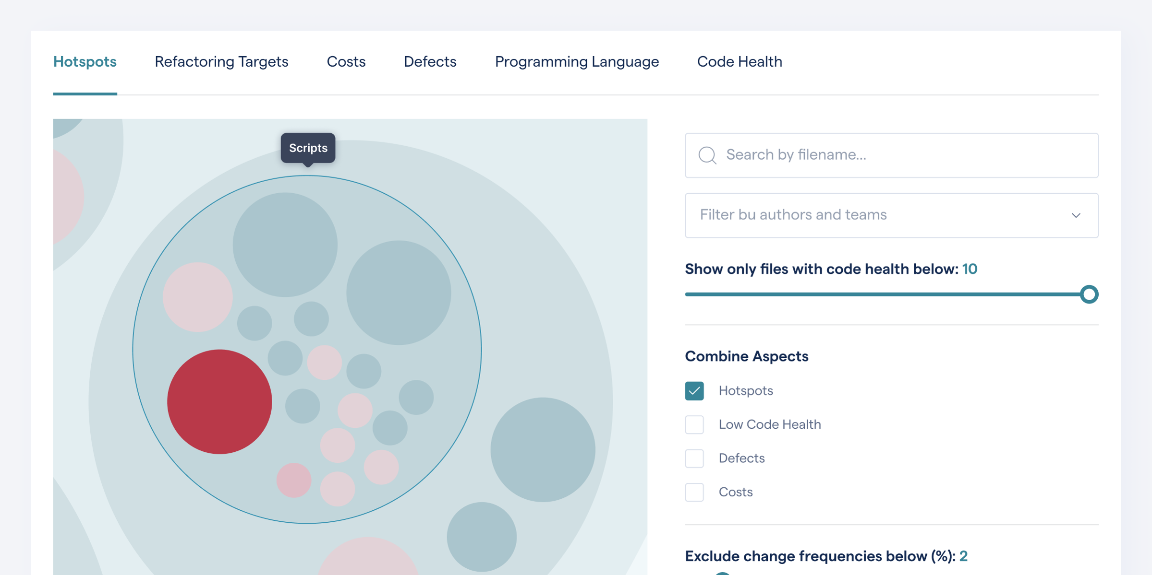The image size is (1152, 575).
Task: Click the code health slider handle
Action: coord(1090,294)
